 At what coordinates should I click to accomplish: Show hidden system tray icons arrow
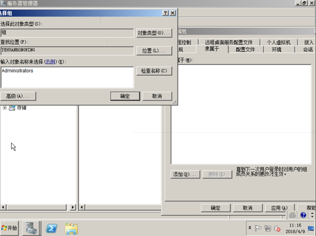click(250, 228)
